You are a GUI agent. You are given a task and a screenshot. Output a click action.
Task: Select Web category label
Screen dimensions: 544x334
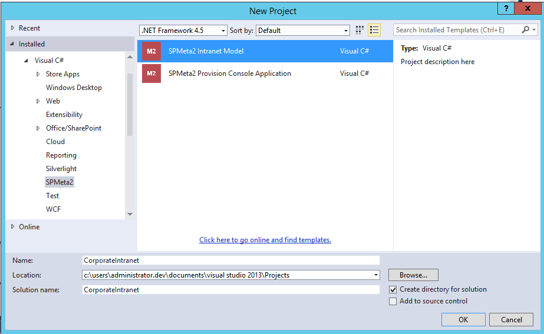[52, 101]
